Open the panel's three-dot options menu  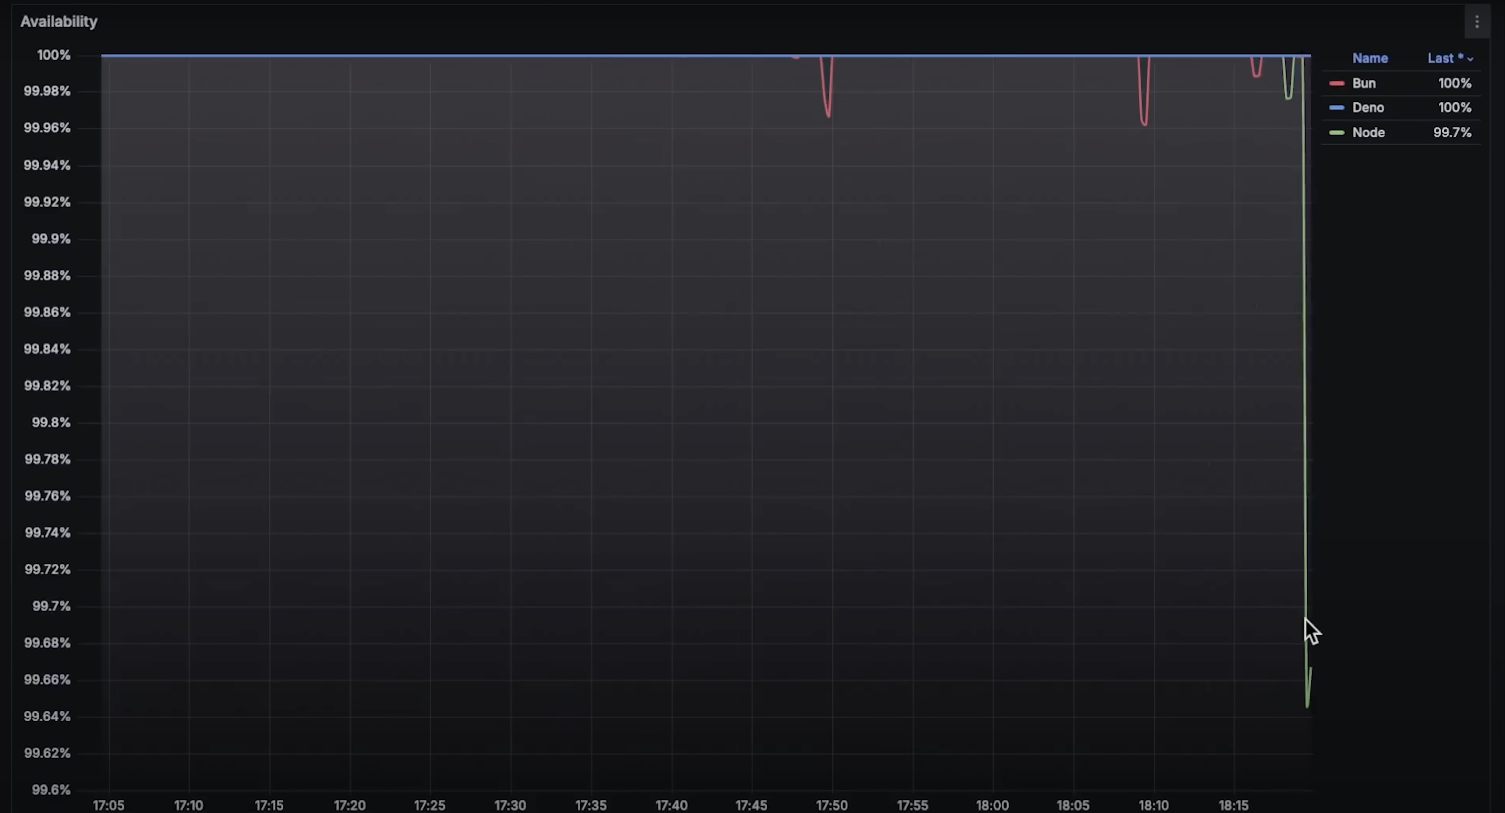point(1476,22)
